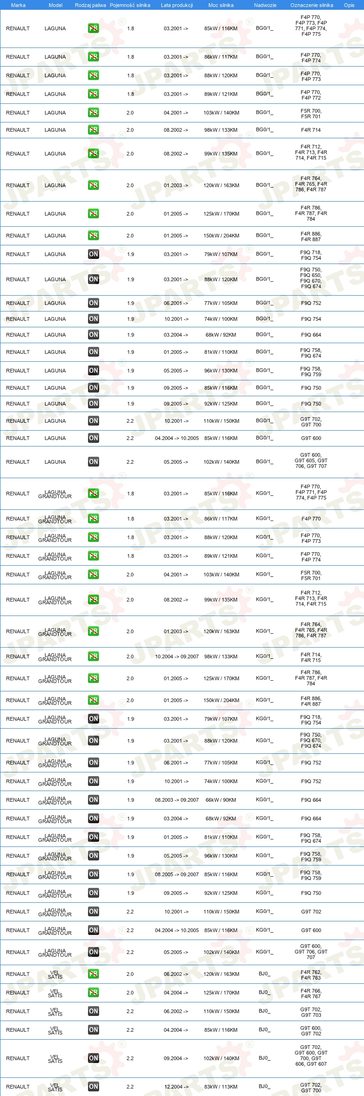
Task: Click PB petrol icon in Vel Satis 120kW / 163KM row
Action: [x=93, y=974]
